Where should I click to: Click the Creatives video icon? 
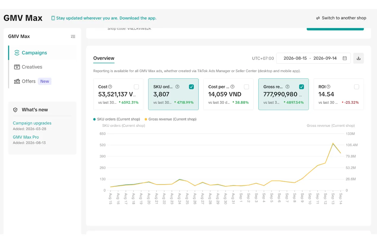click(x=17, y=67)
